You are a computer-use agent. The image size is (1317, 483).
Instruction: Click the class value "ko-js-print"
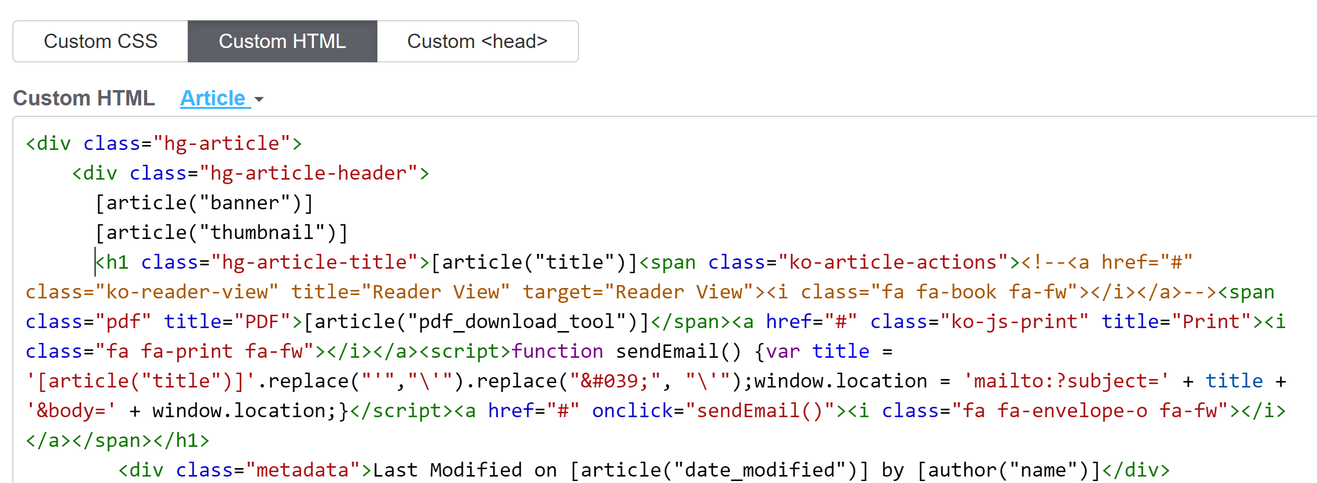pos(1015,322)
